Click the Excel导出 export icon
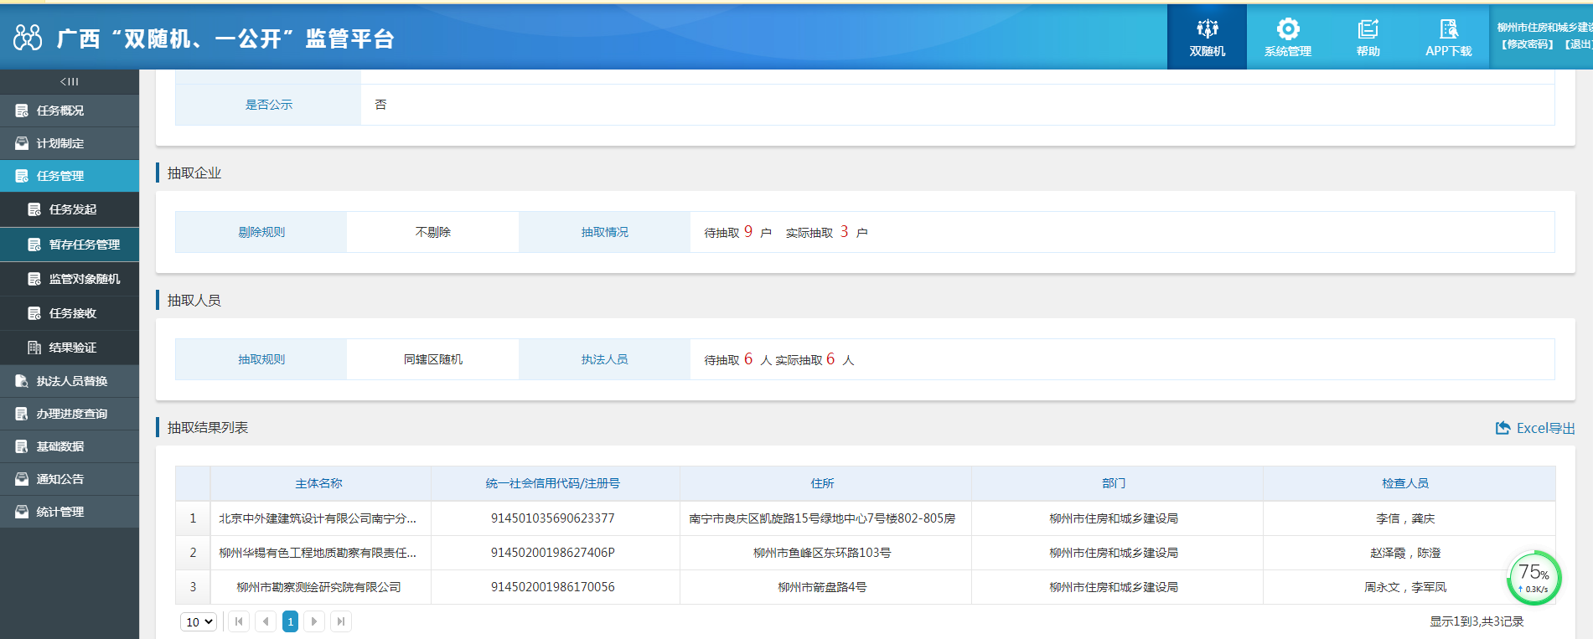This screenshot has height=639, width=1593. (1503, 428)
